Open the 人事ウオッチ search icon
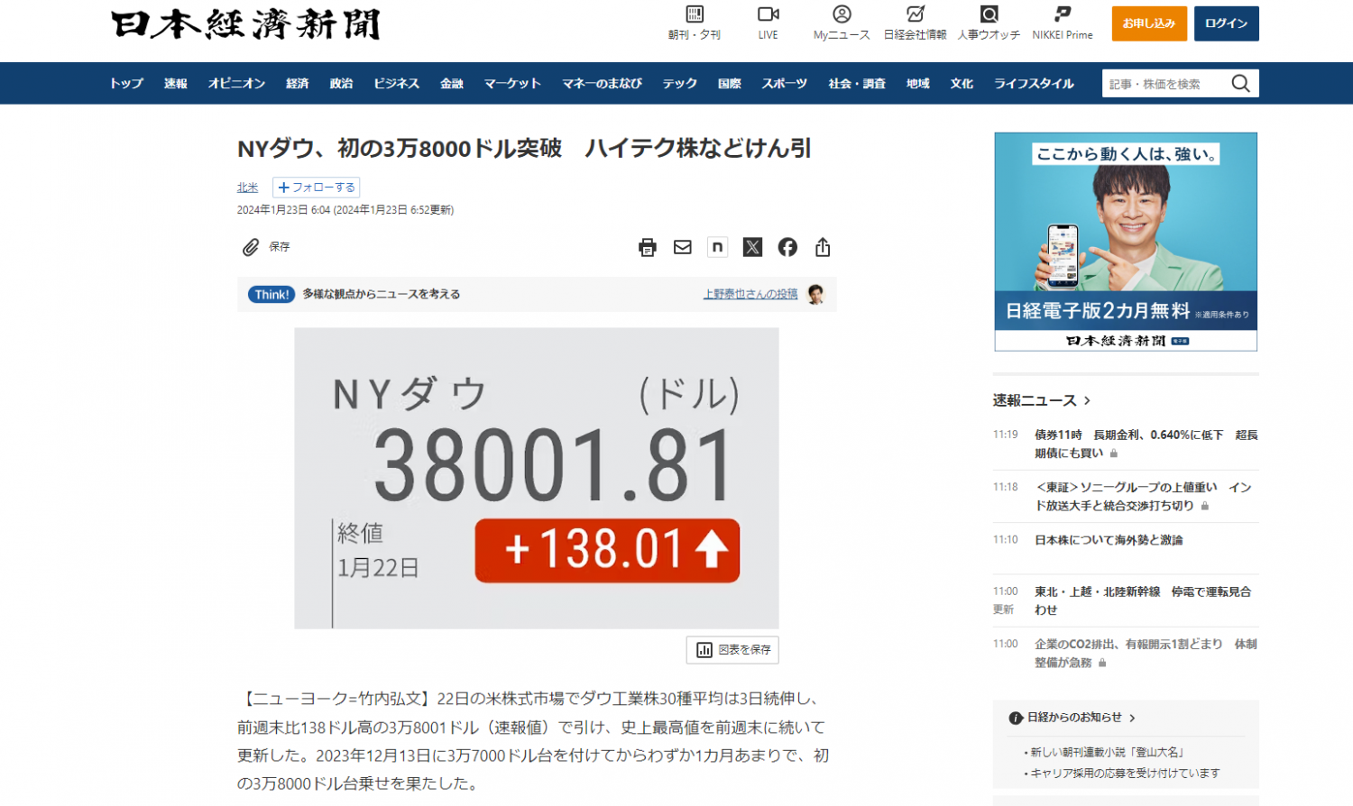1353x806 pixels. coord(989,14)
